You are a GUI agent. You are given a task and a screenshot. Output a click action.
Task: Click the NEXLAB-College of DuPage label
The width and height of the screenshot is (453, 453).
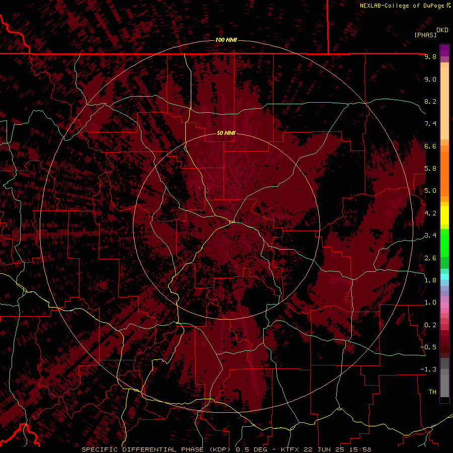(402, 6)
